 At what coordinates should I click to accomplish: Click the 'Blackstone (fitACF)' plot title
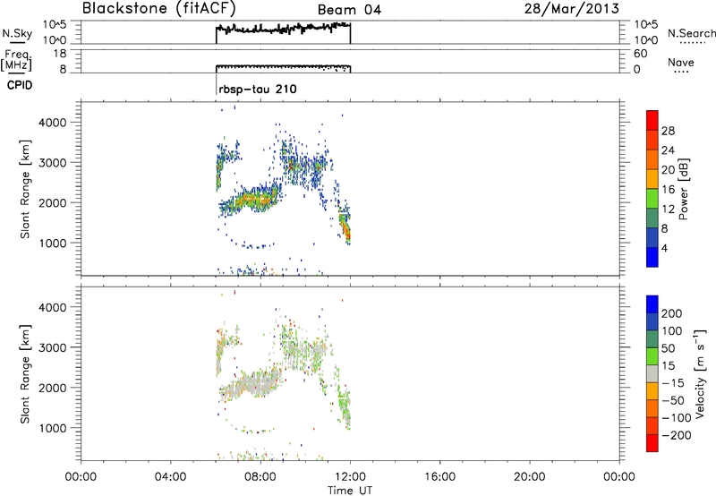click(x=158, y=8)
